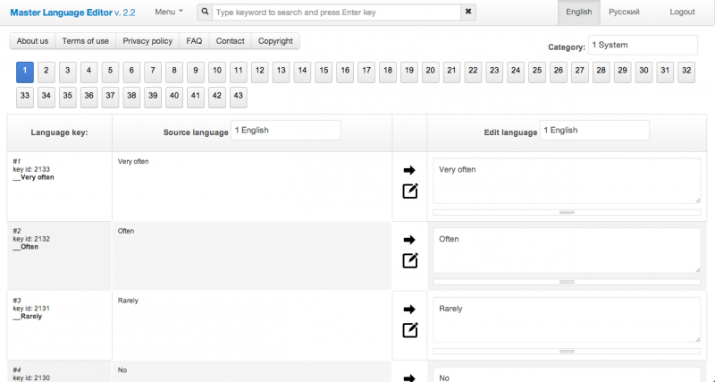Click the Rarely source language text
Viewport: 715px width, 382px height.
point(128,301)
